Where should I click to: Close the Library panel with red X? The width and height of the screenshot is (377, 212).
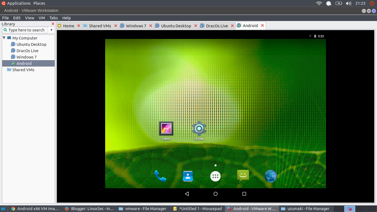pyautogui.click(x=53, y=24)
